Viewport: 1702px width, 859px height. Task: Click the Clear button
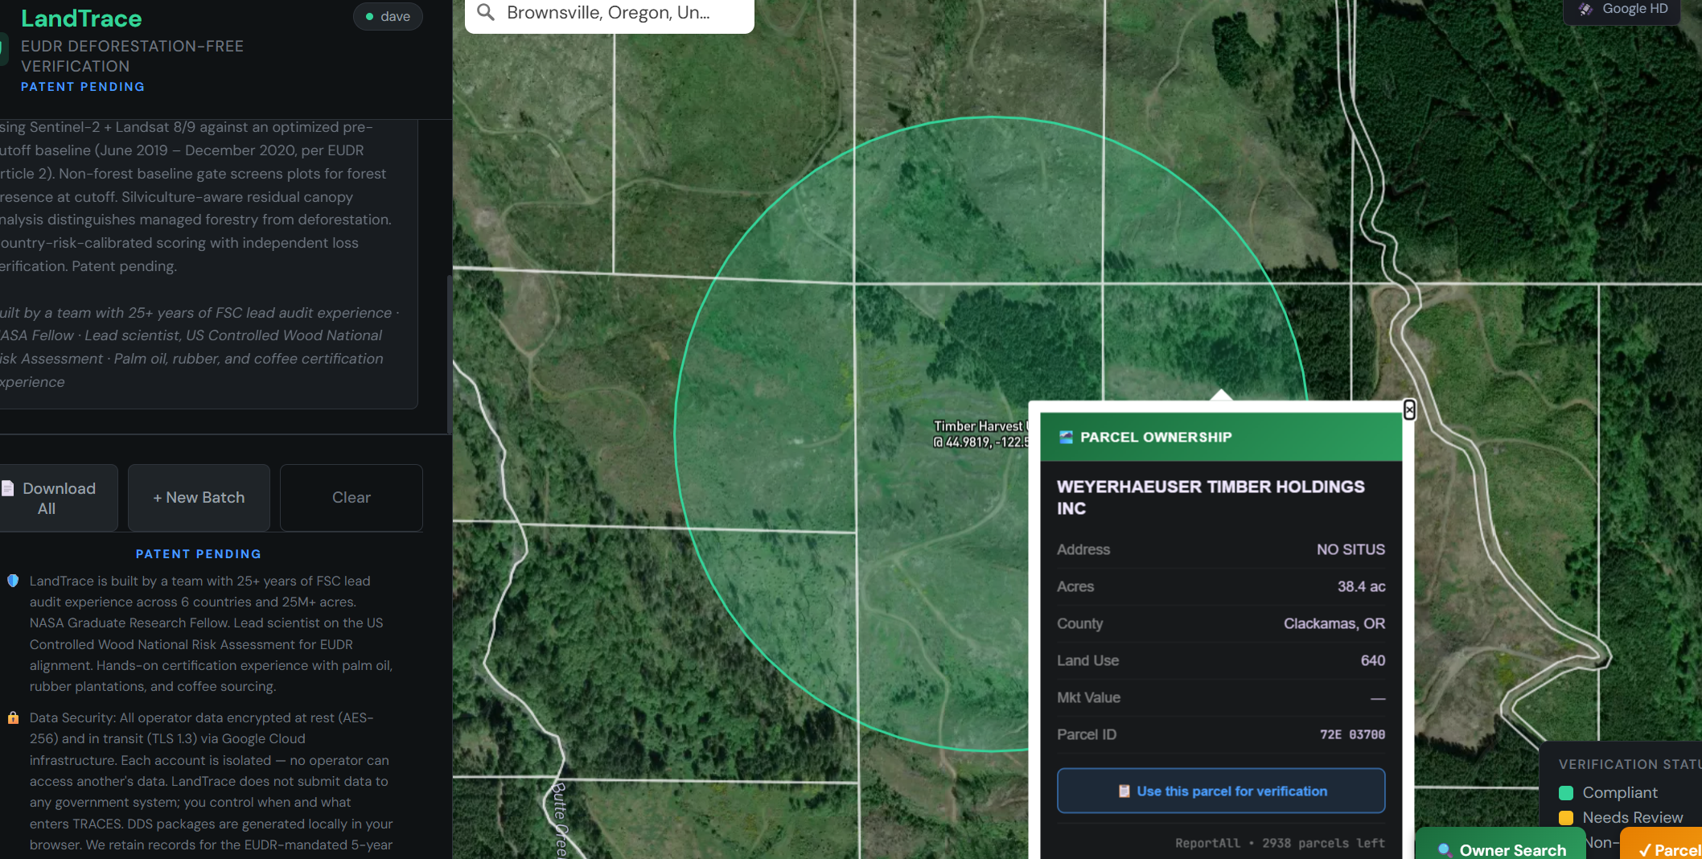[x=351, y=498]
